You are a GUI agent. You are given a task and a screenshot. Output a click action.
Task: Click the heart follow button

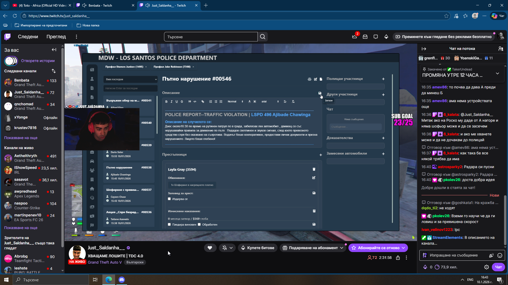click(x=210, y=248)
